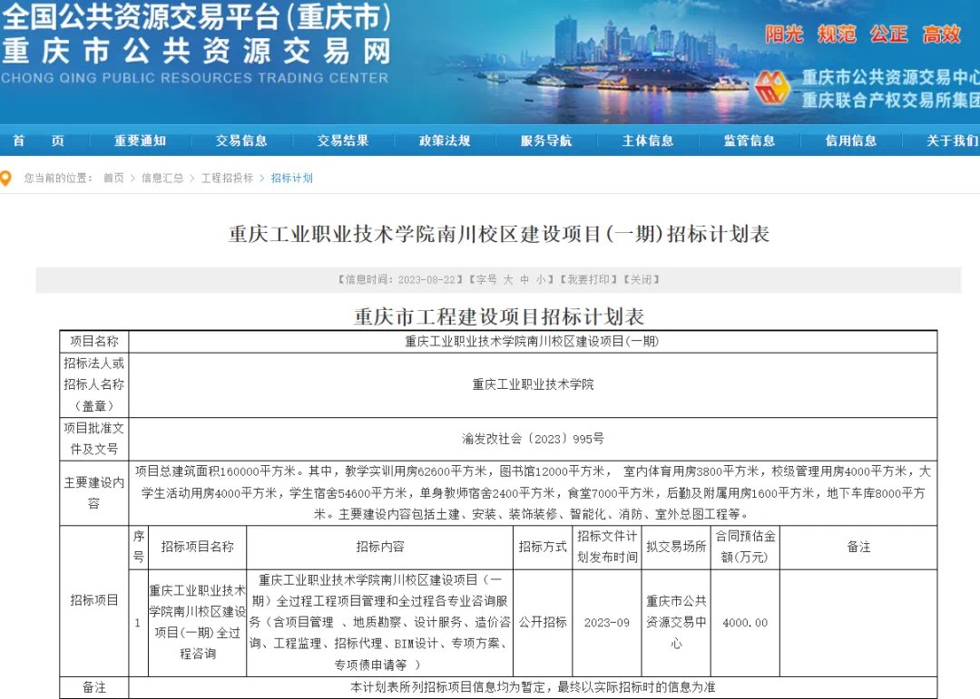Viewport: 980px width, 699px height.
Task: Click the 公开招标 cell
Action: point(543,623)
